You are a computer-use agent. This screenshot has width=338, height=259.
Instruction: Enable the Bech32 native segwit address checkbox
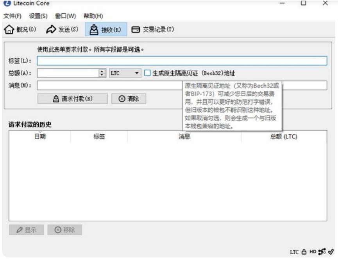click(147, 73)
